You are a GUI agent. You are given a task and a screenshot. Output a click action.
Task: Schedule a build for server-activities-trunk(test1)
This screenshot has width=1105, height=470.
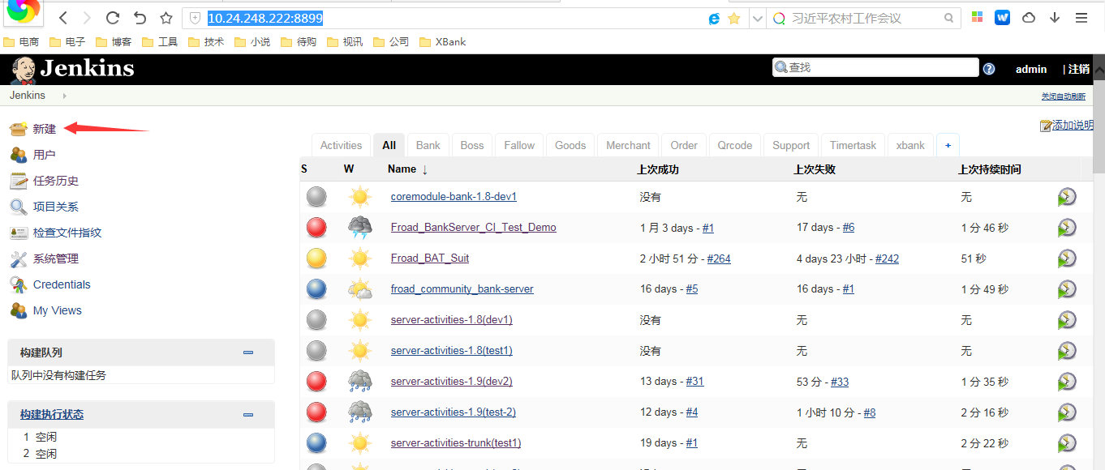(x=1067, y=443)
